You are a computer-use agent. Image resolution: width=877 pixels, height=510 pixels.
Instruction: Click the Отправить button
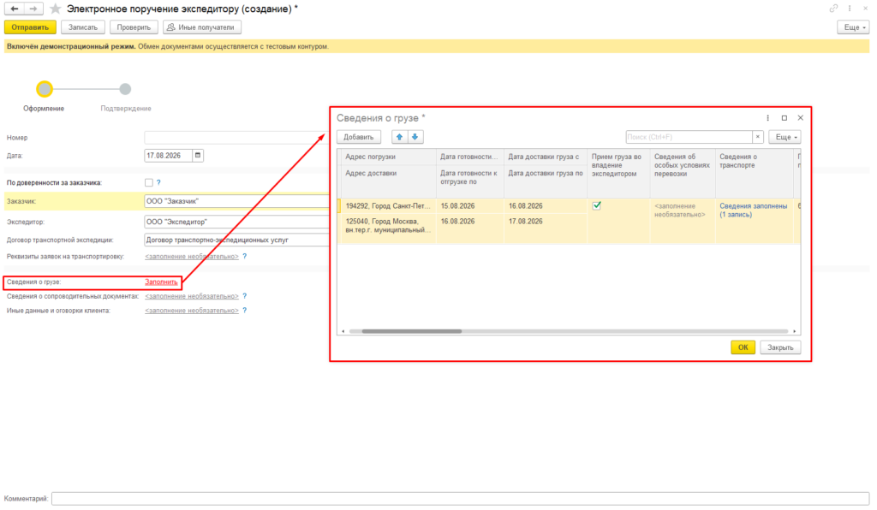click(x=30, y=27)
